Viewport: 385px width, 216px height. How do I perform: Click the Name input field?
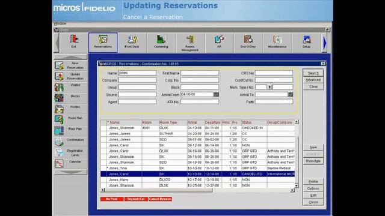pos(137,73)
